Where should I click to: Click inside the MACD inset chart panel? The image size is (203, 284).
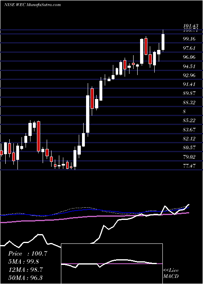click(x=112, y=264)
